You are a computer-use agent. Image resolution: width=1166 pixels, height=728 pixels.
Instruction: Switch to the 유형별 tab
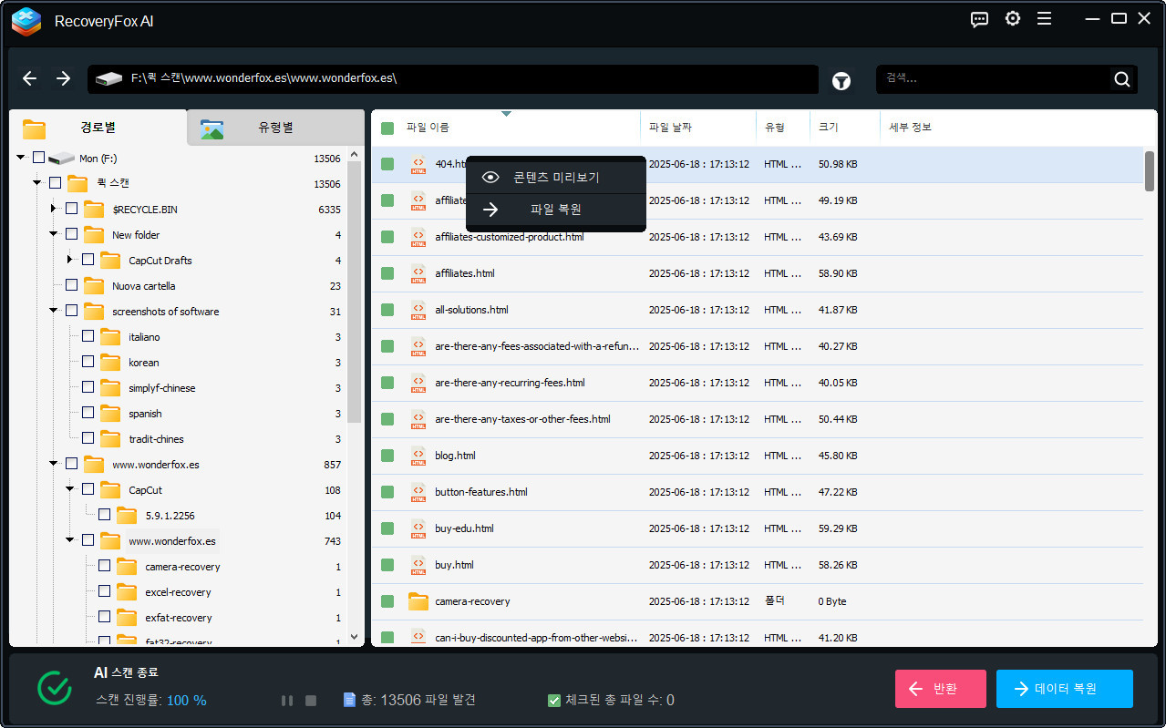coord(274,128)
